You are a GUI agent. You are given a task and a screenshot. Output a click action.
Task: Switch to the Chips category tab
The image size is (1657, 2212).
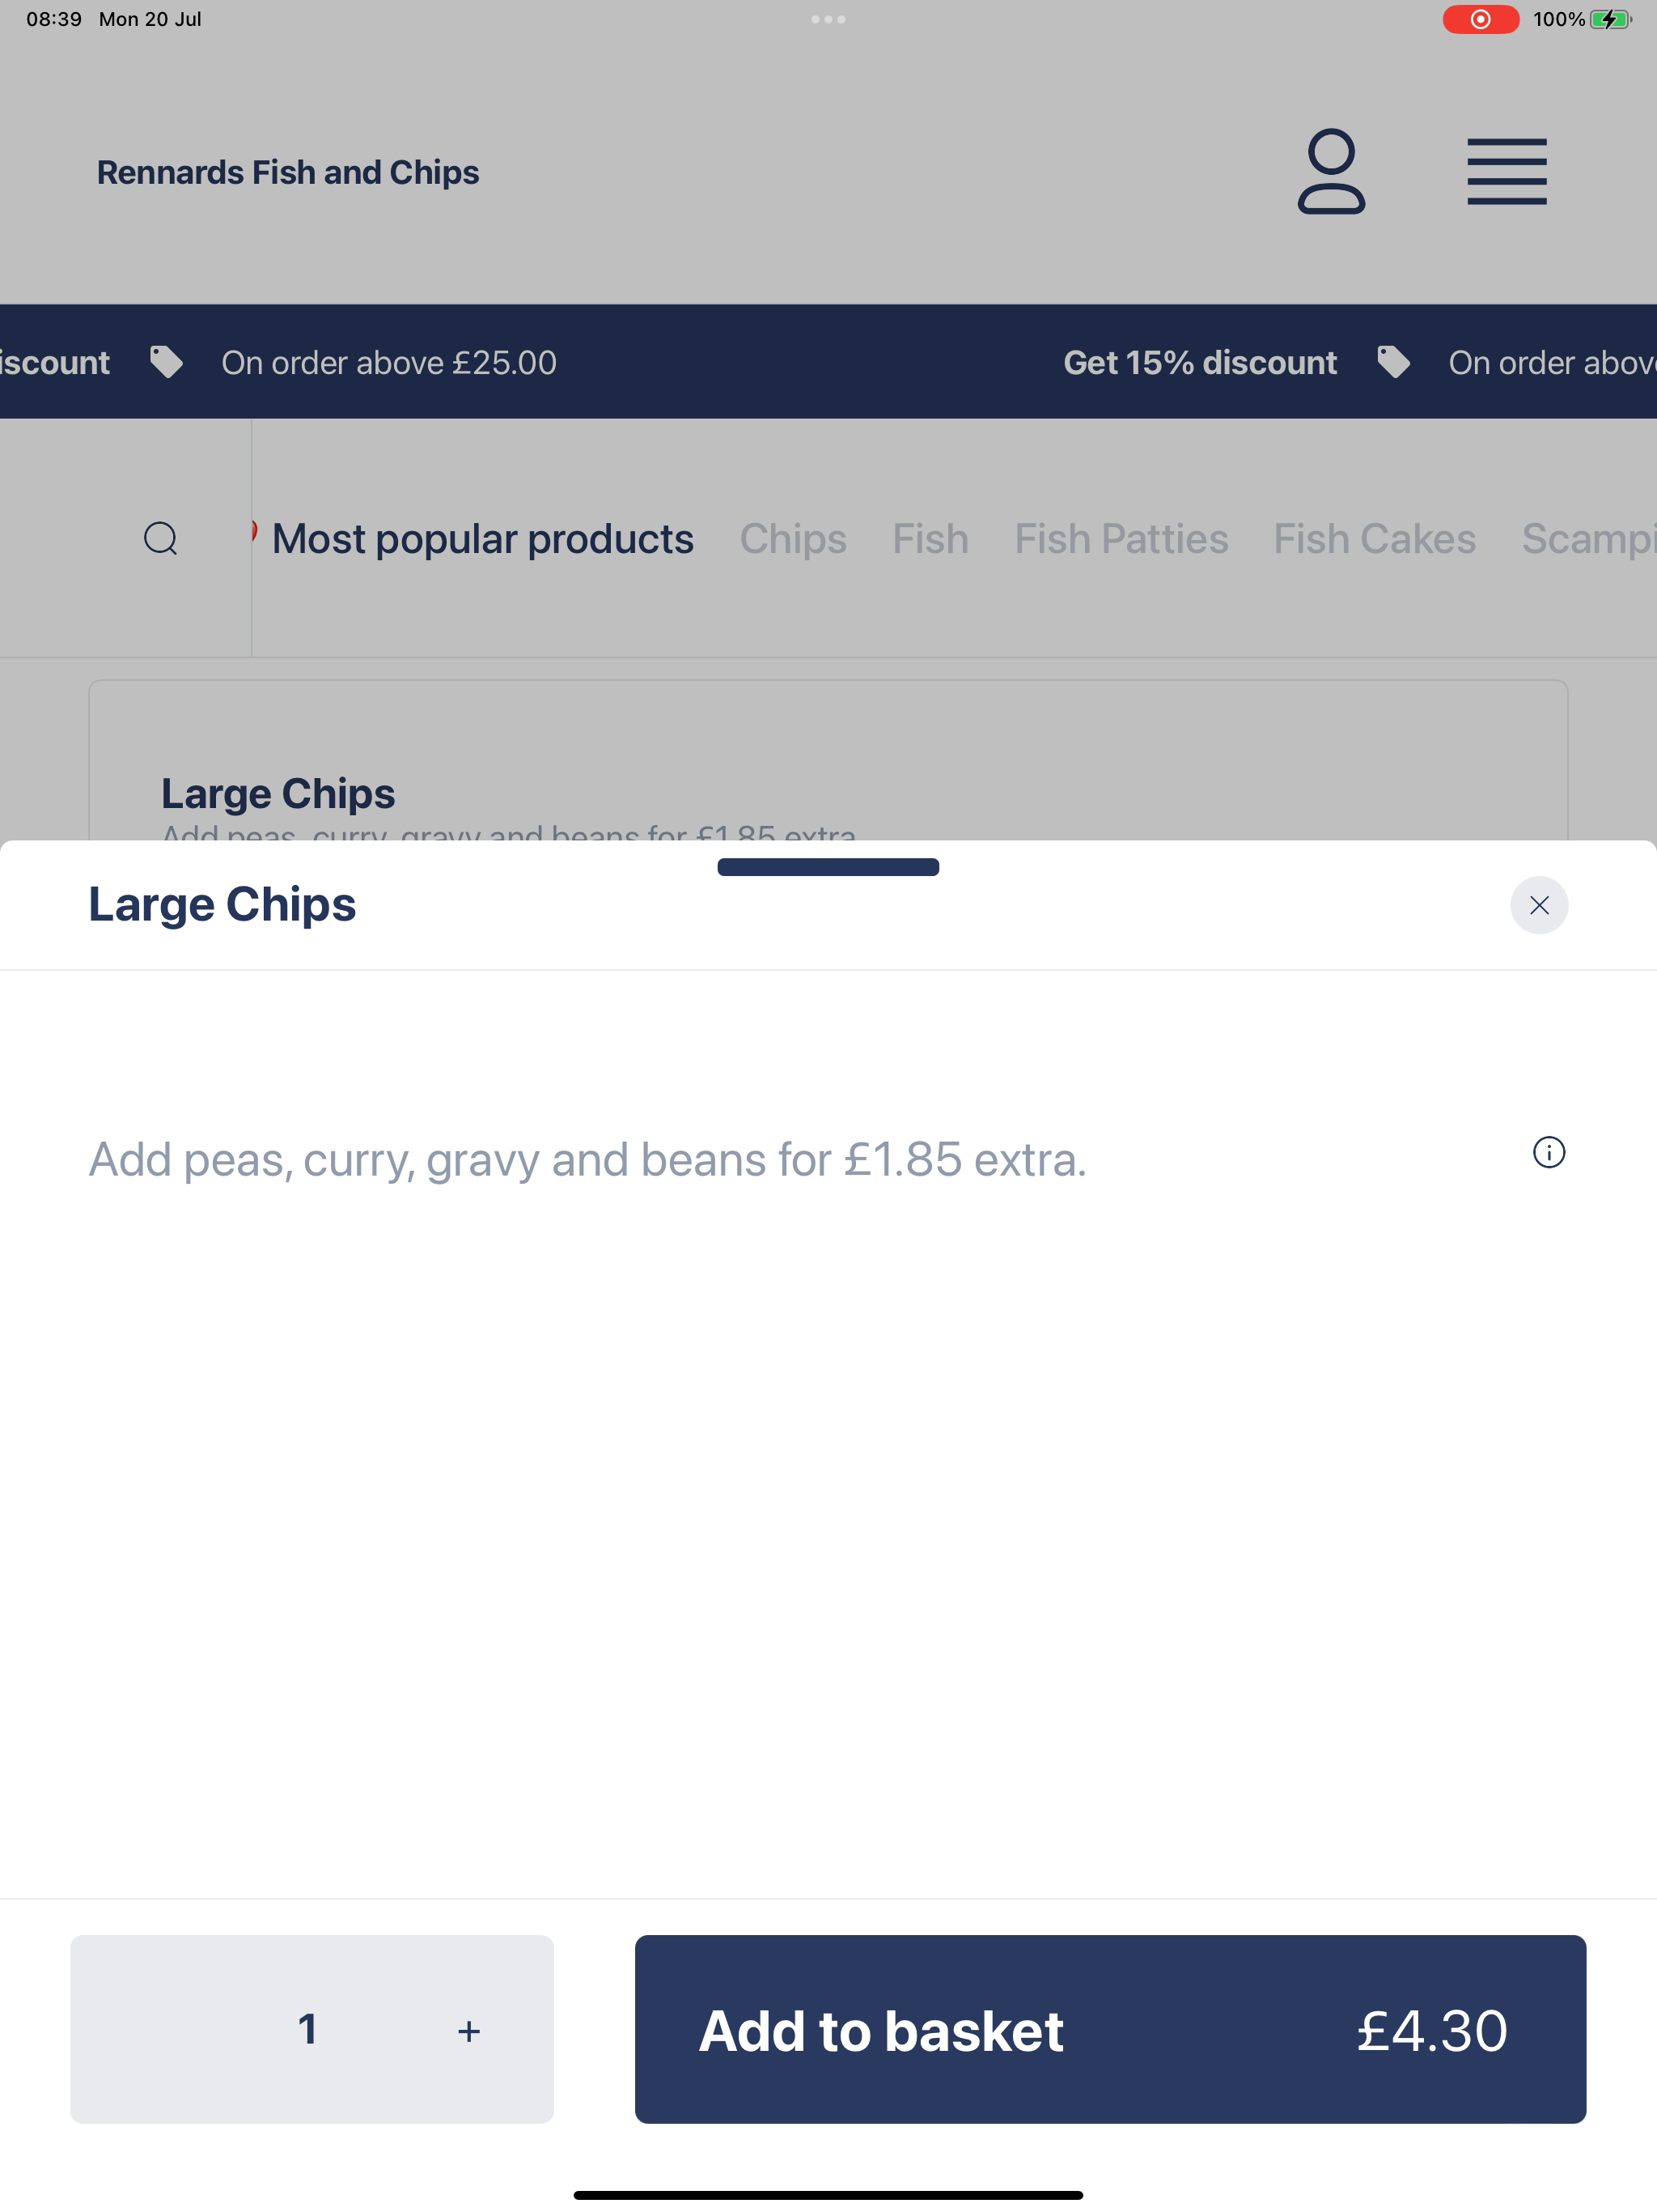793,539
